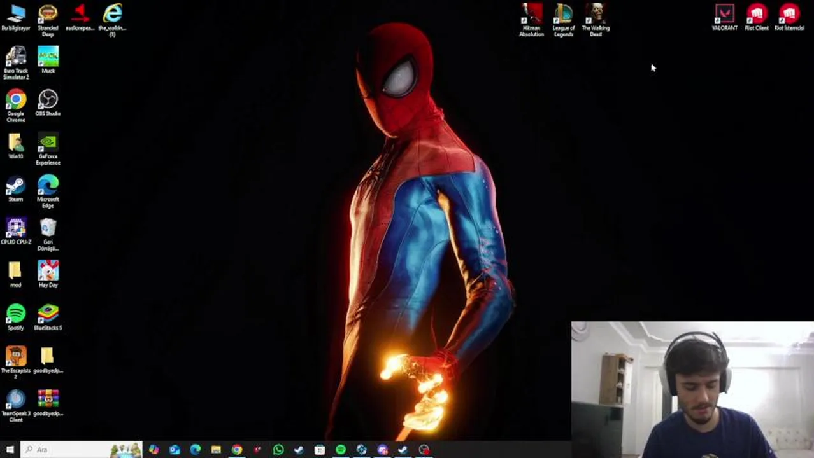Launch VALORANT from the desktop
Image resolution: width=814 pixels, height=458 pixels.
point(725,17)
